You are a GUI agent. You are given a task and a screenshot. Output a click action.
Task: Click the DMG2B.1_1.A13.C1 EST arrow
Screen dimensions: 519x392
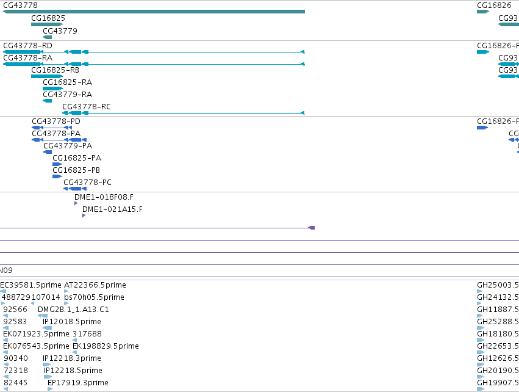pos(43,316)
